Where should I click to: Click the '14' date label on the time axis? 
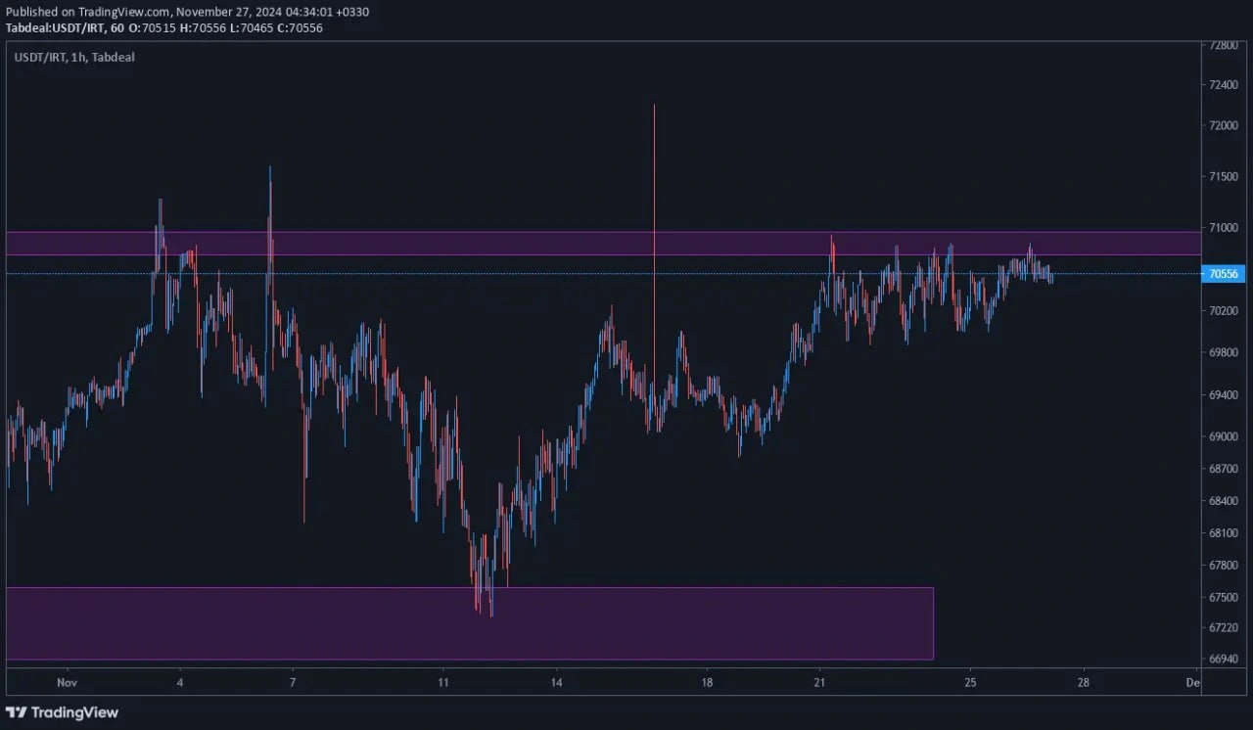(x=556, y=682)
